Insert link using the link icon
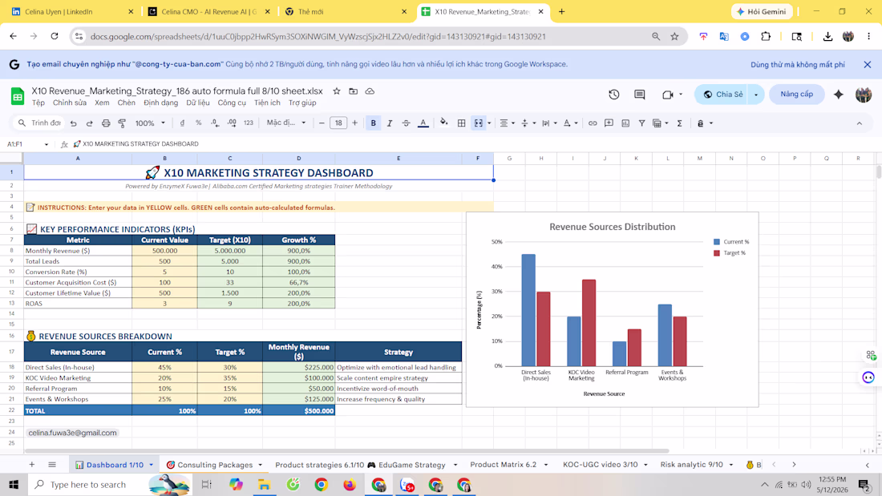Viewport: 882px width, 496px height. [593, 123]
